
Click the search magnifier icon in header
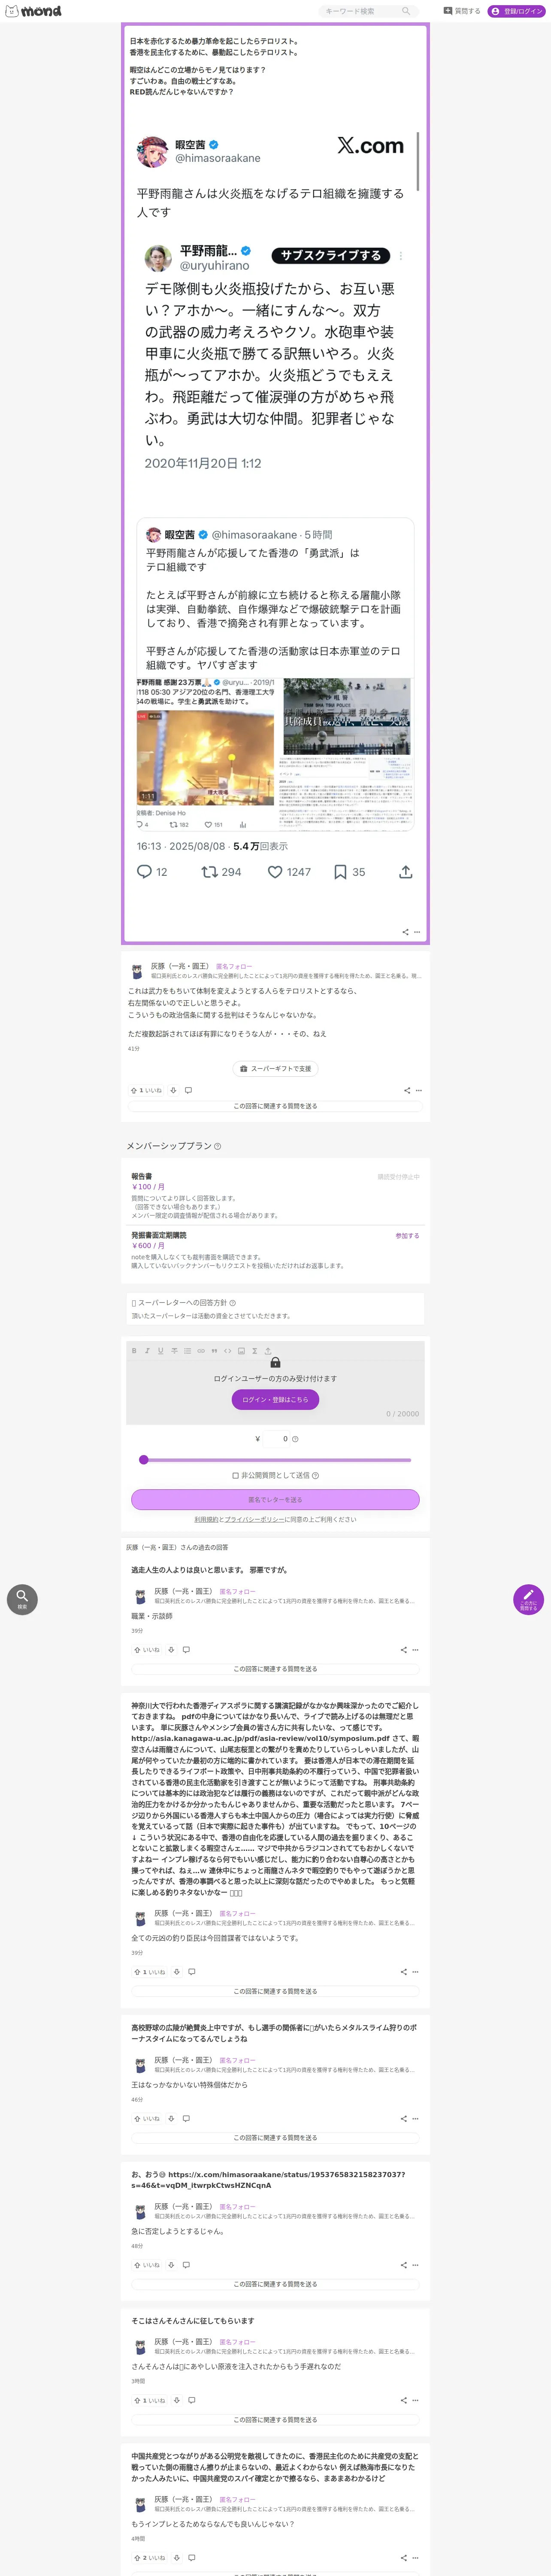click(x=405, y=11)
